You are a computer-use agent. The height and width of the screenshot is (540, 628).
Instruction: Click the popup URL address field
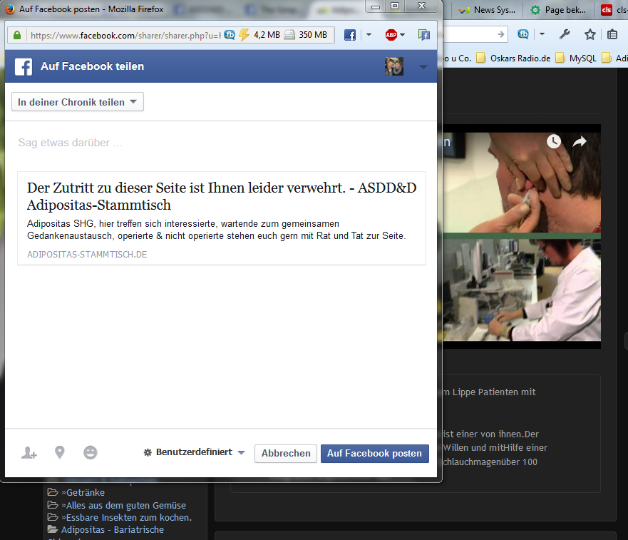pyautogui.click(x=125, y=35)
